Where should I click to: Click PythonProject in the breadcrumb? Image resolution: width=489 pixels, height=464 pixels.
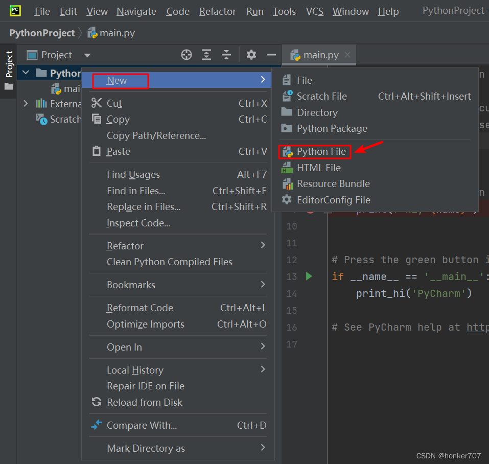[42, 33]
